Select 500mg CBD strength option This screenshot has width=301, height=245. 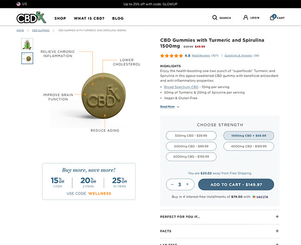tap(191, 136)
